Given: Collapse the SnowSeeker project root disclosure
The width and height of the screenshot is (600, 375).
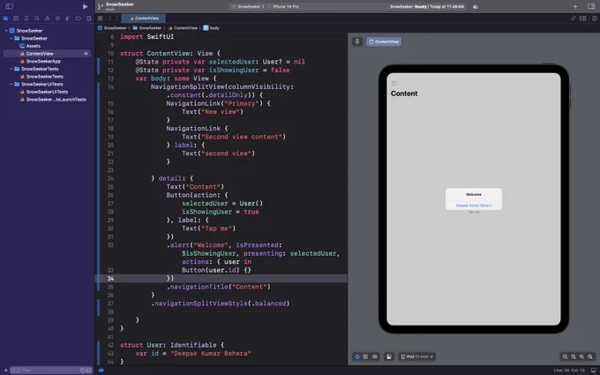Looking at the screenshot, I should tap(6, 31).
